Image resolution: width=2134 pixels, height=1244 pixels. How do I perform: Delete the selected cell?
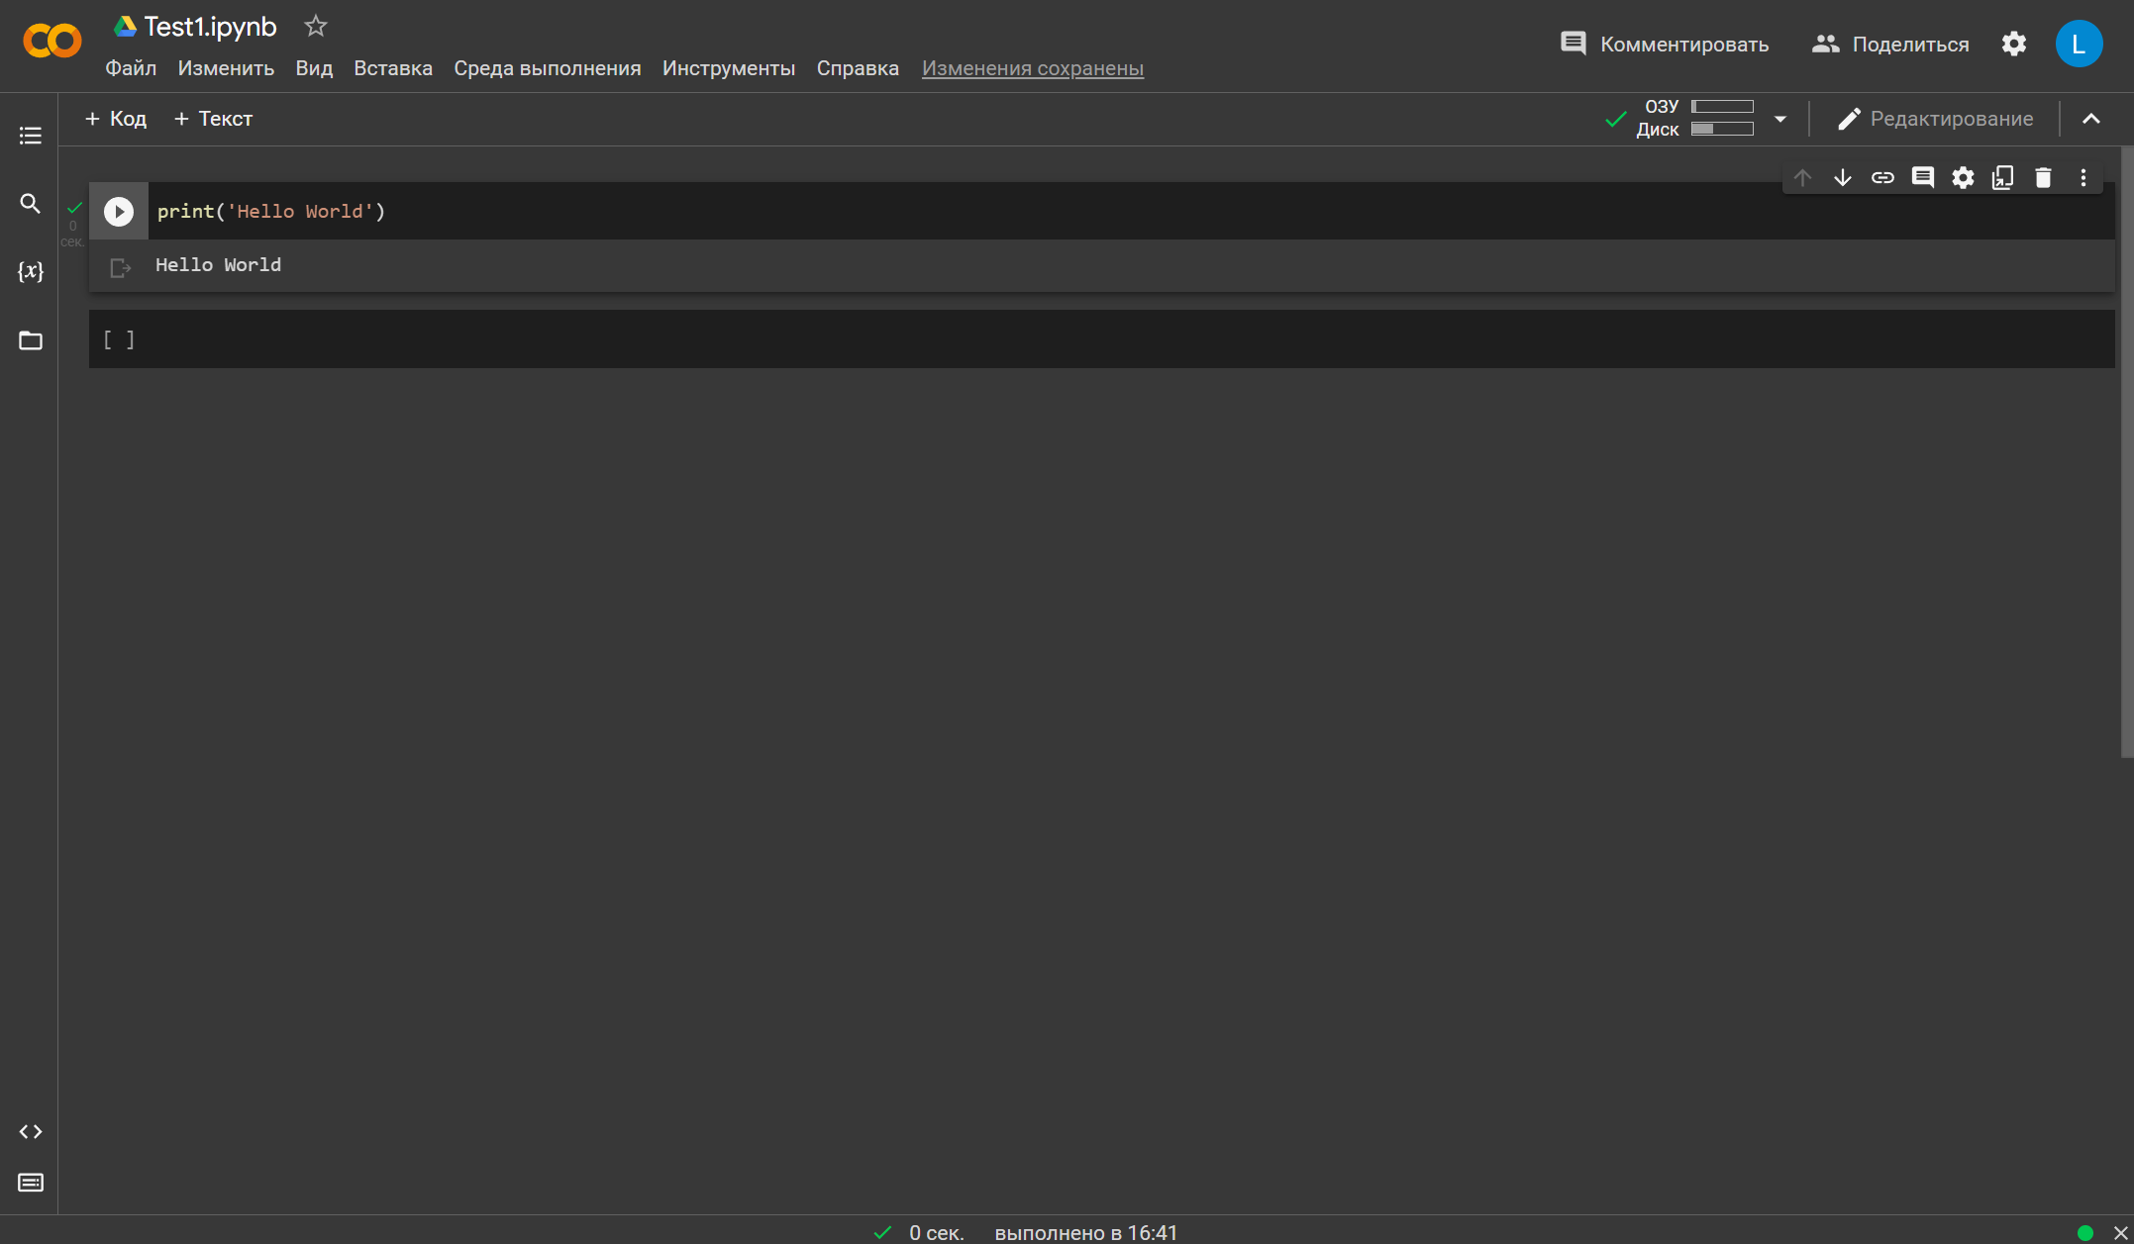click(2042, 178)
